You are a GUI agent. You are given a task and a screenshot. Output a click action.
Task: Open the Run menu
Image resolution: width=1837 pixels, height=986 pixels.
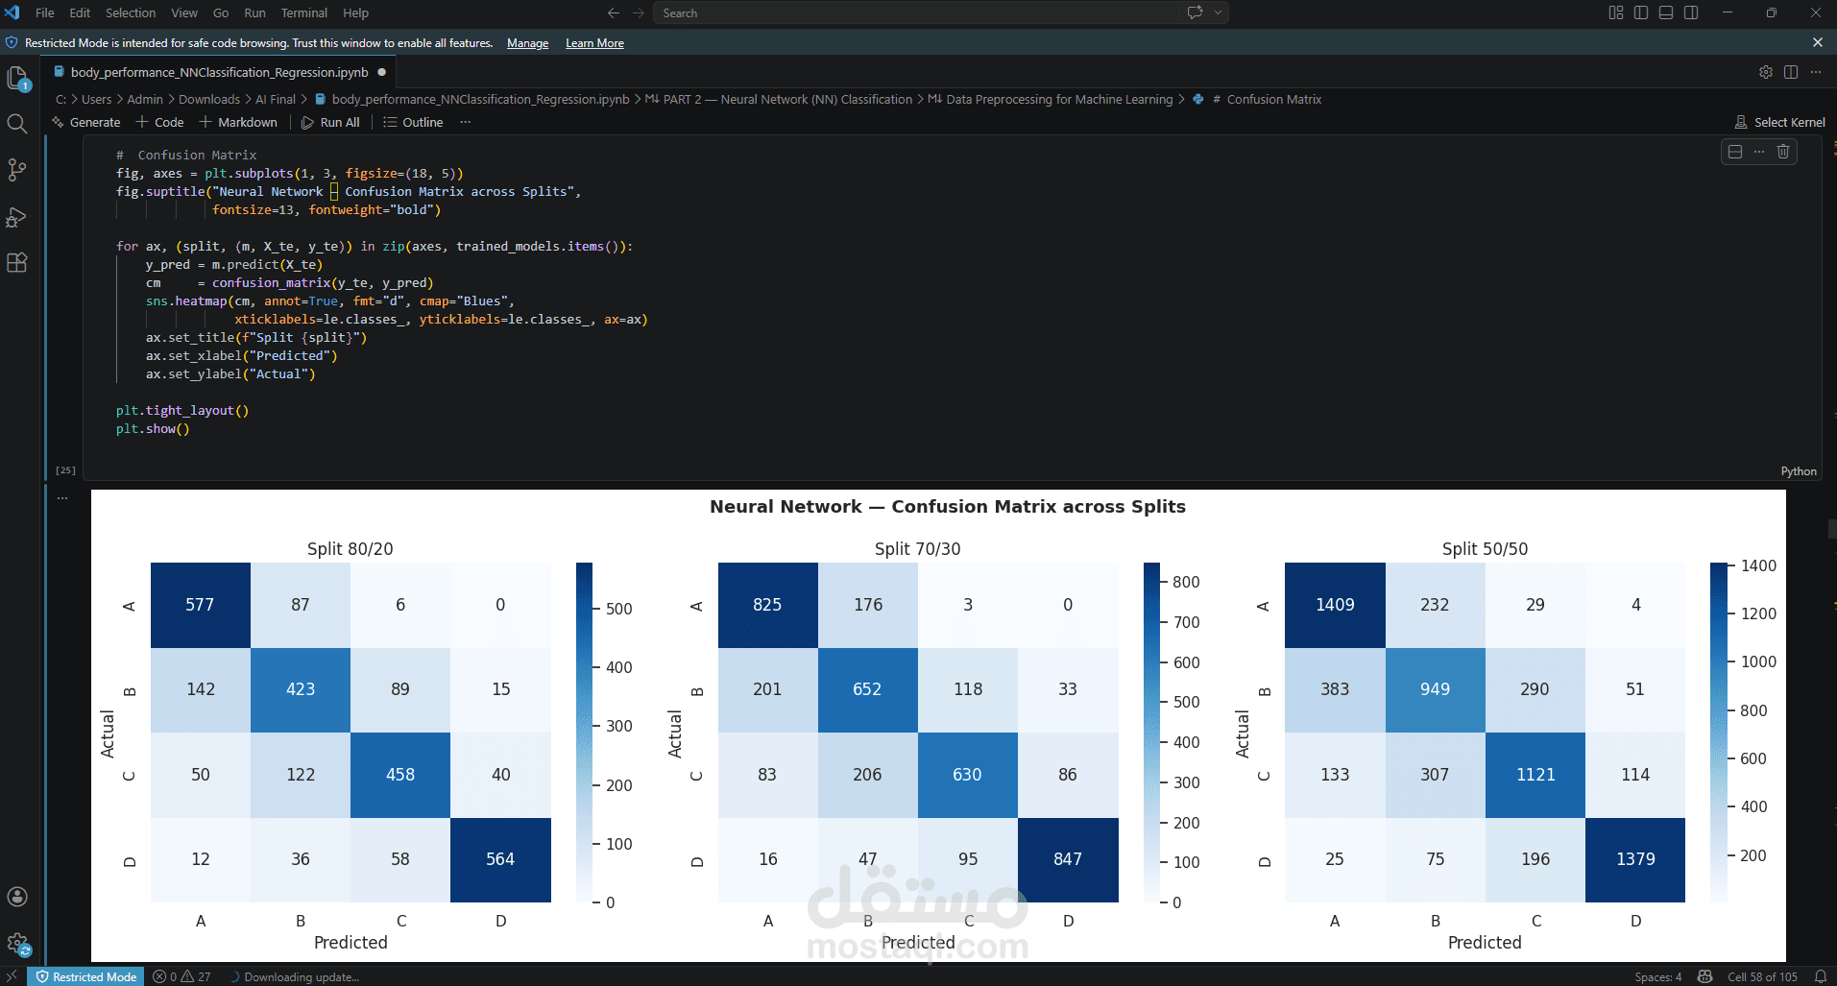click(254, 13)
